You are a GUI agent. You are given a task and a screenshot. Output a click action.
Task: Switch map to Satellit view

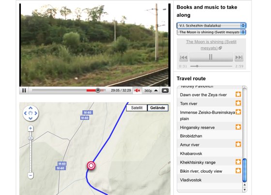pyautogui.click(x=136, y=108)
